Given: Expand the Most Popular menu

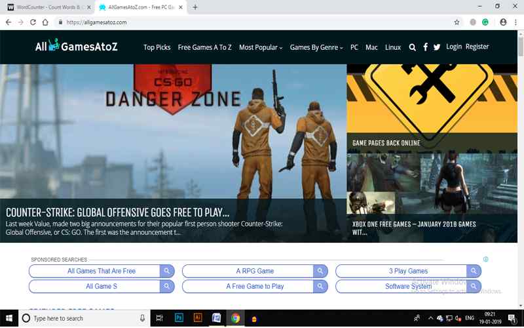Looking at the screenshot, I should point(261,47).
